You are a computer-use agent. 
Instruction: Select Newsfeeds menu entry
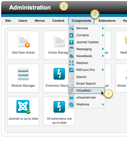coord(87,56)
